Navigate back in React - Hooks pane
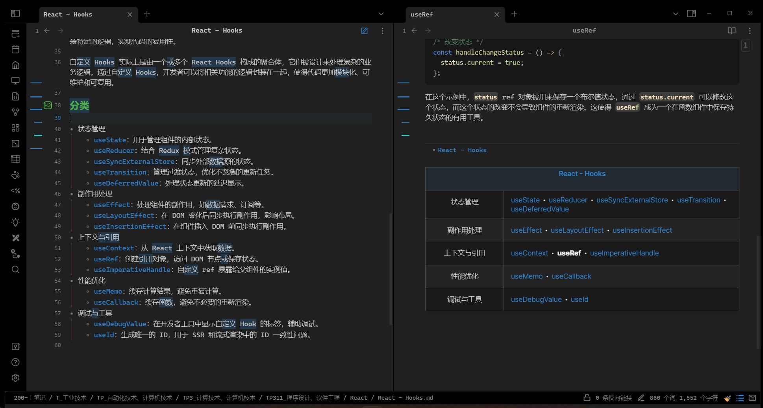Image resolution: width=763 pixels, height=408 pixels. (47, 31)
